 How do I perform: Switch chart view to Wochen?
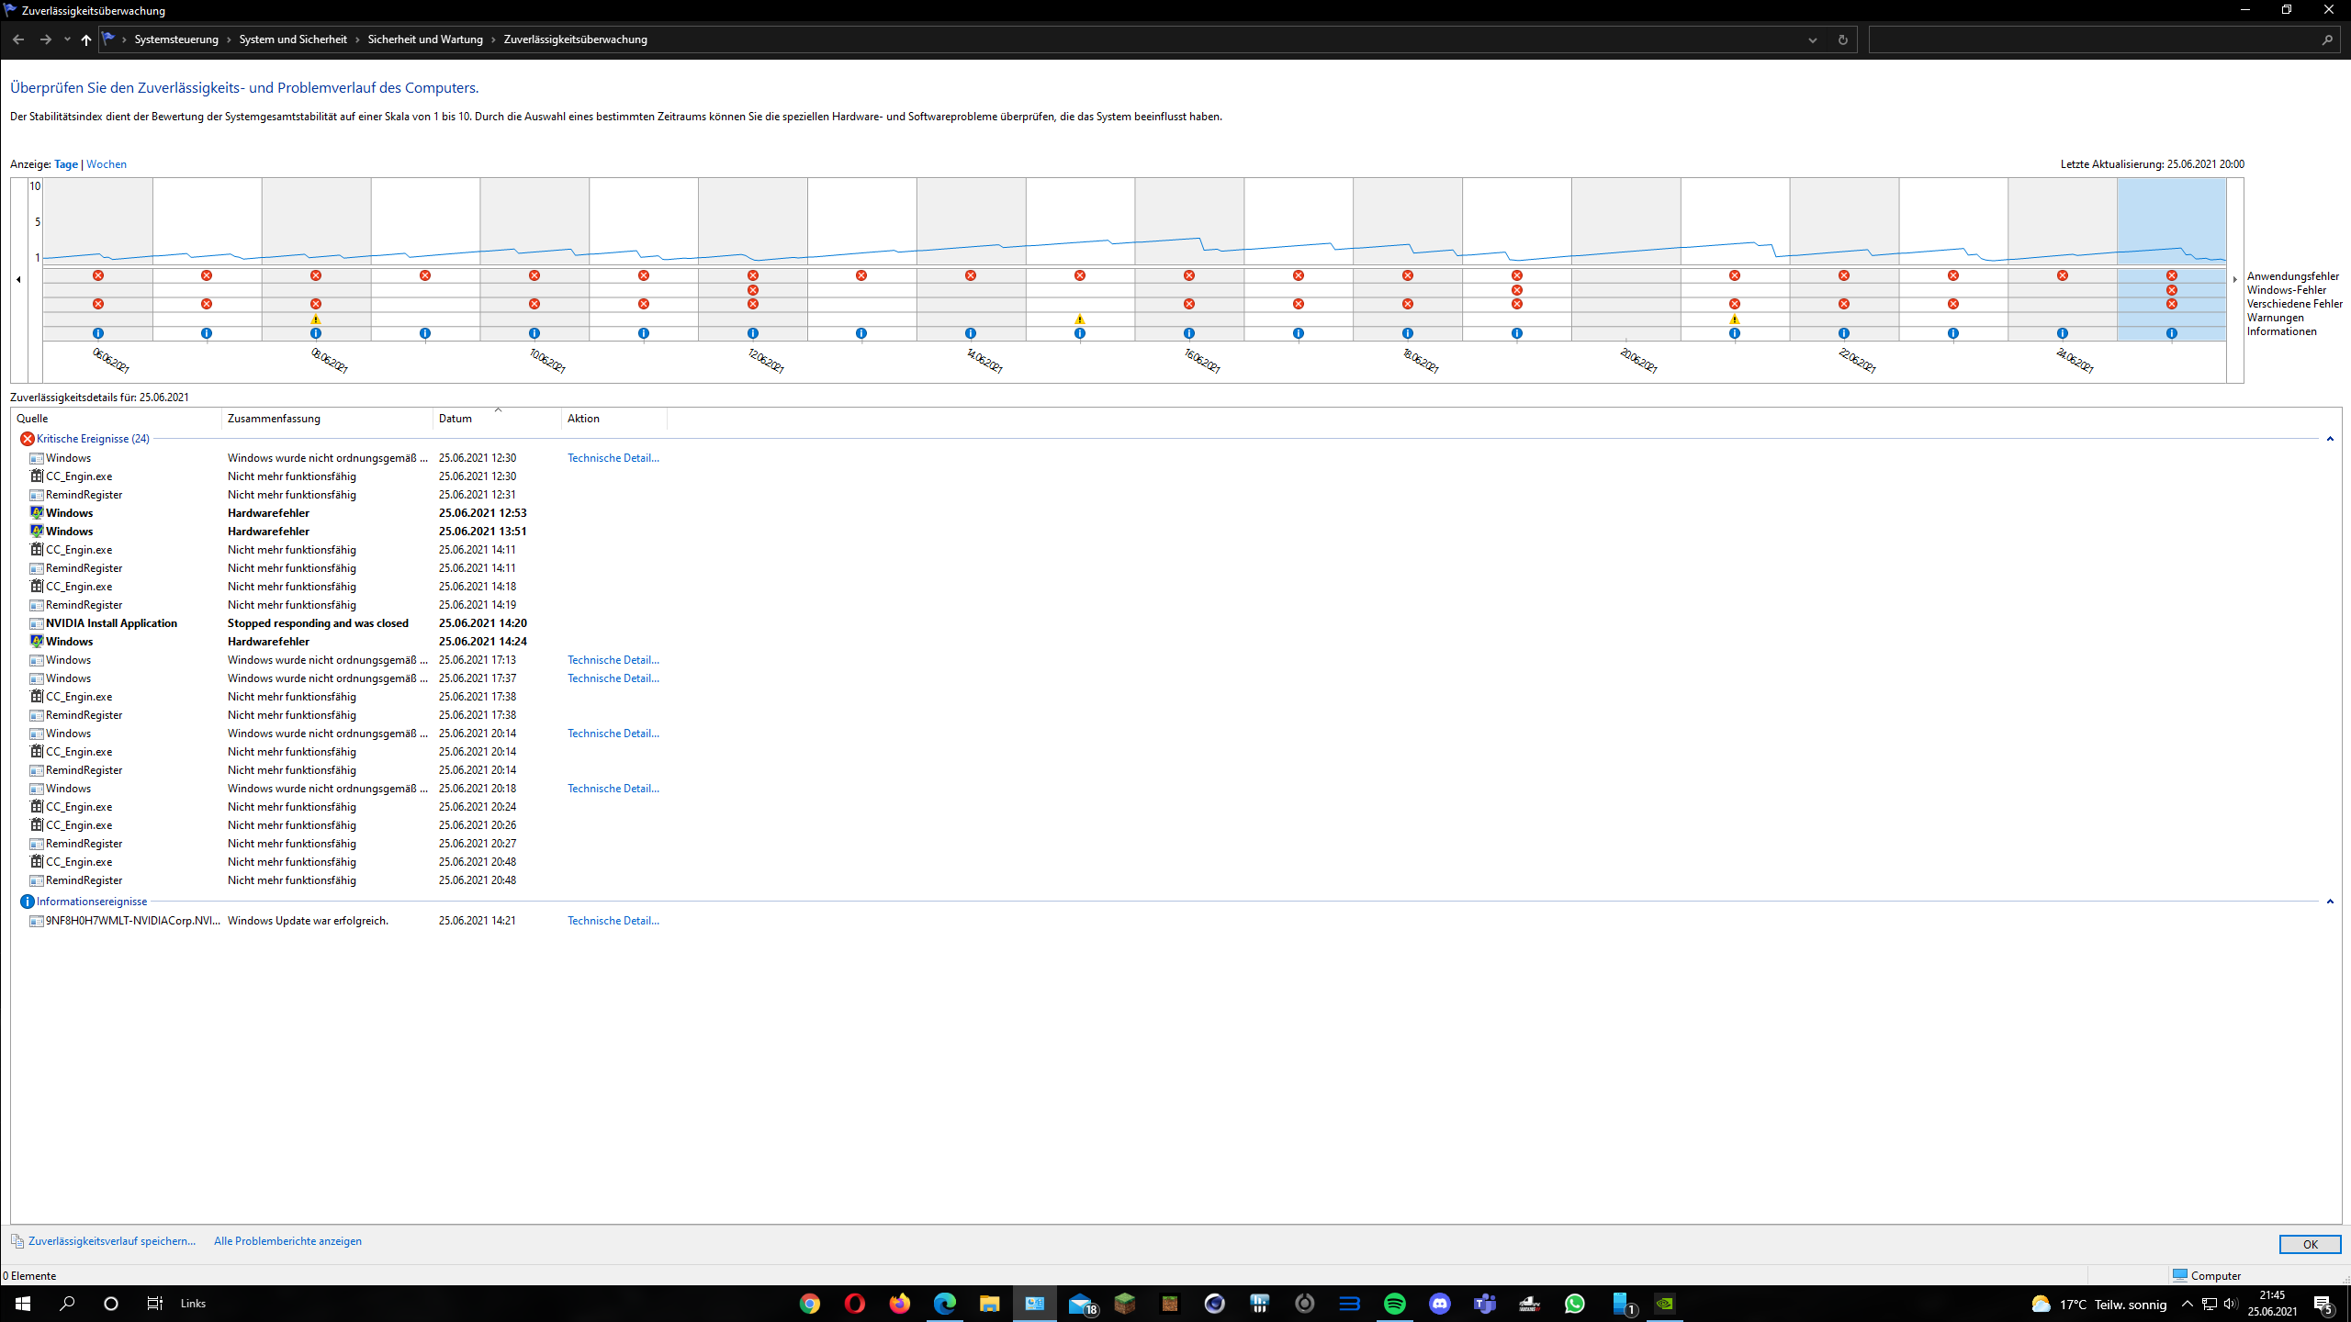(x=107, y=164)
